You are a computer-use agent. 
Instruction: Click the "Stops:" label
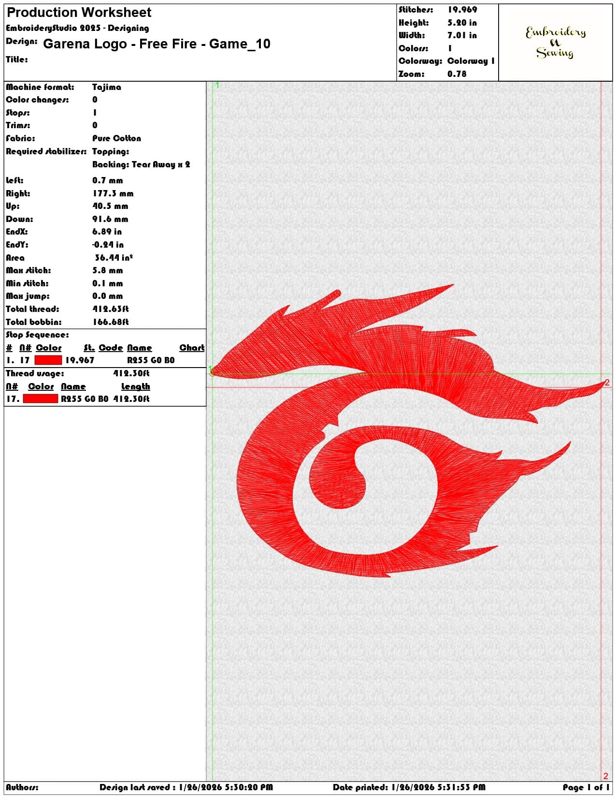18,113
